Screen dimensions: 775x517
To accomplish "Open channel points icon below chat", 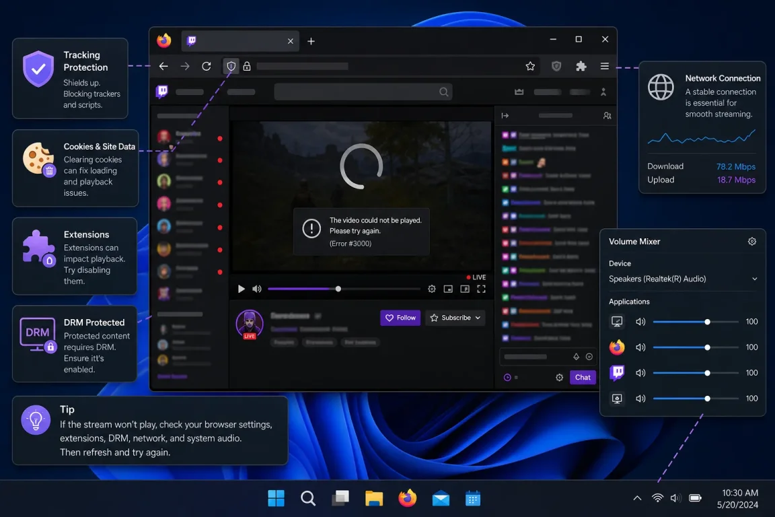I will (507, 378).
